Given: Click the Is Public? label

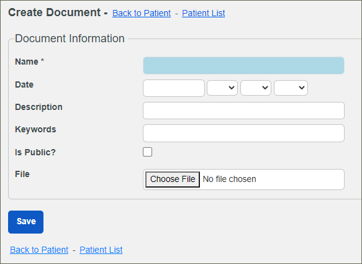Looking at the screenshot, I should point(35,152).
